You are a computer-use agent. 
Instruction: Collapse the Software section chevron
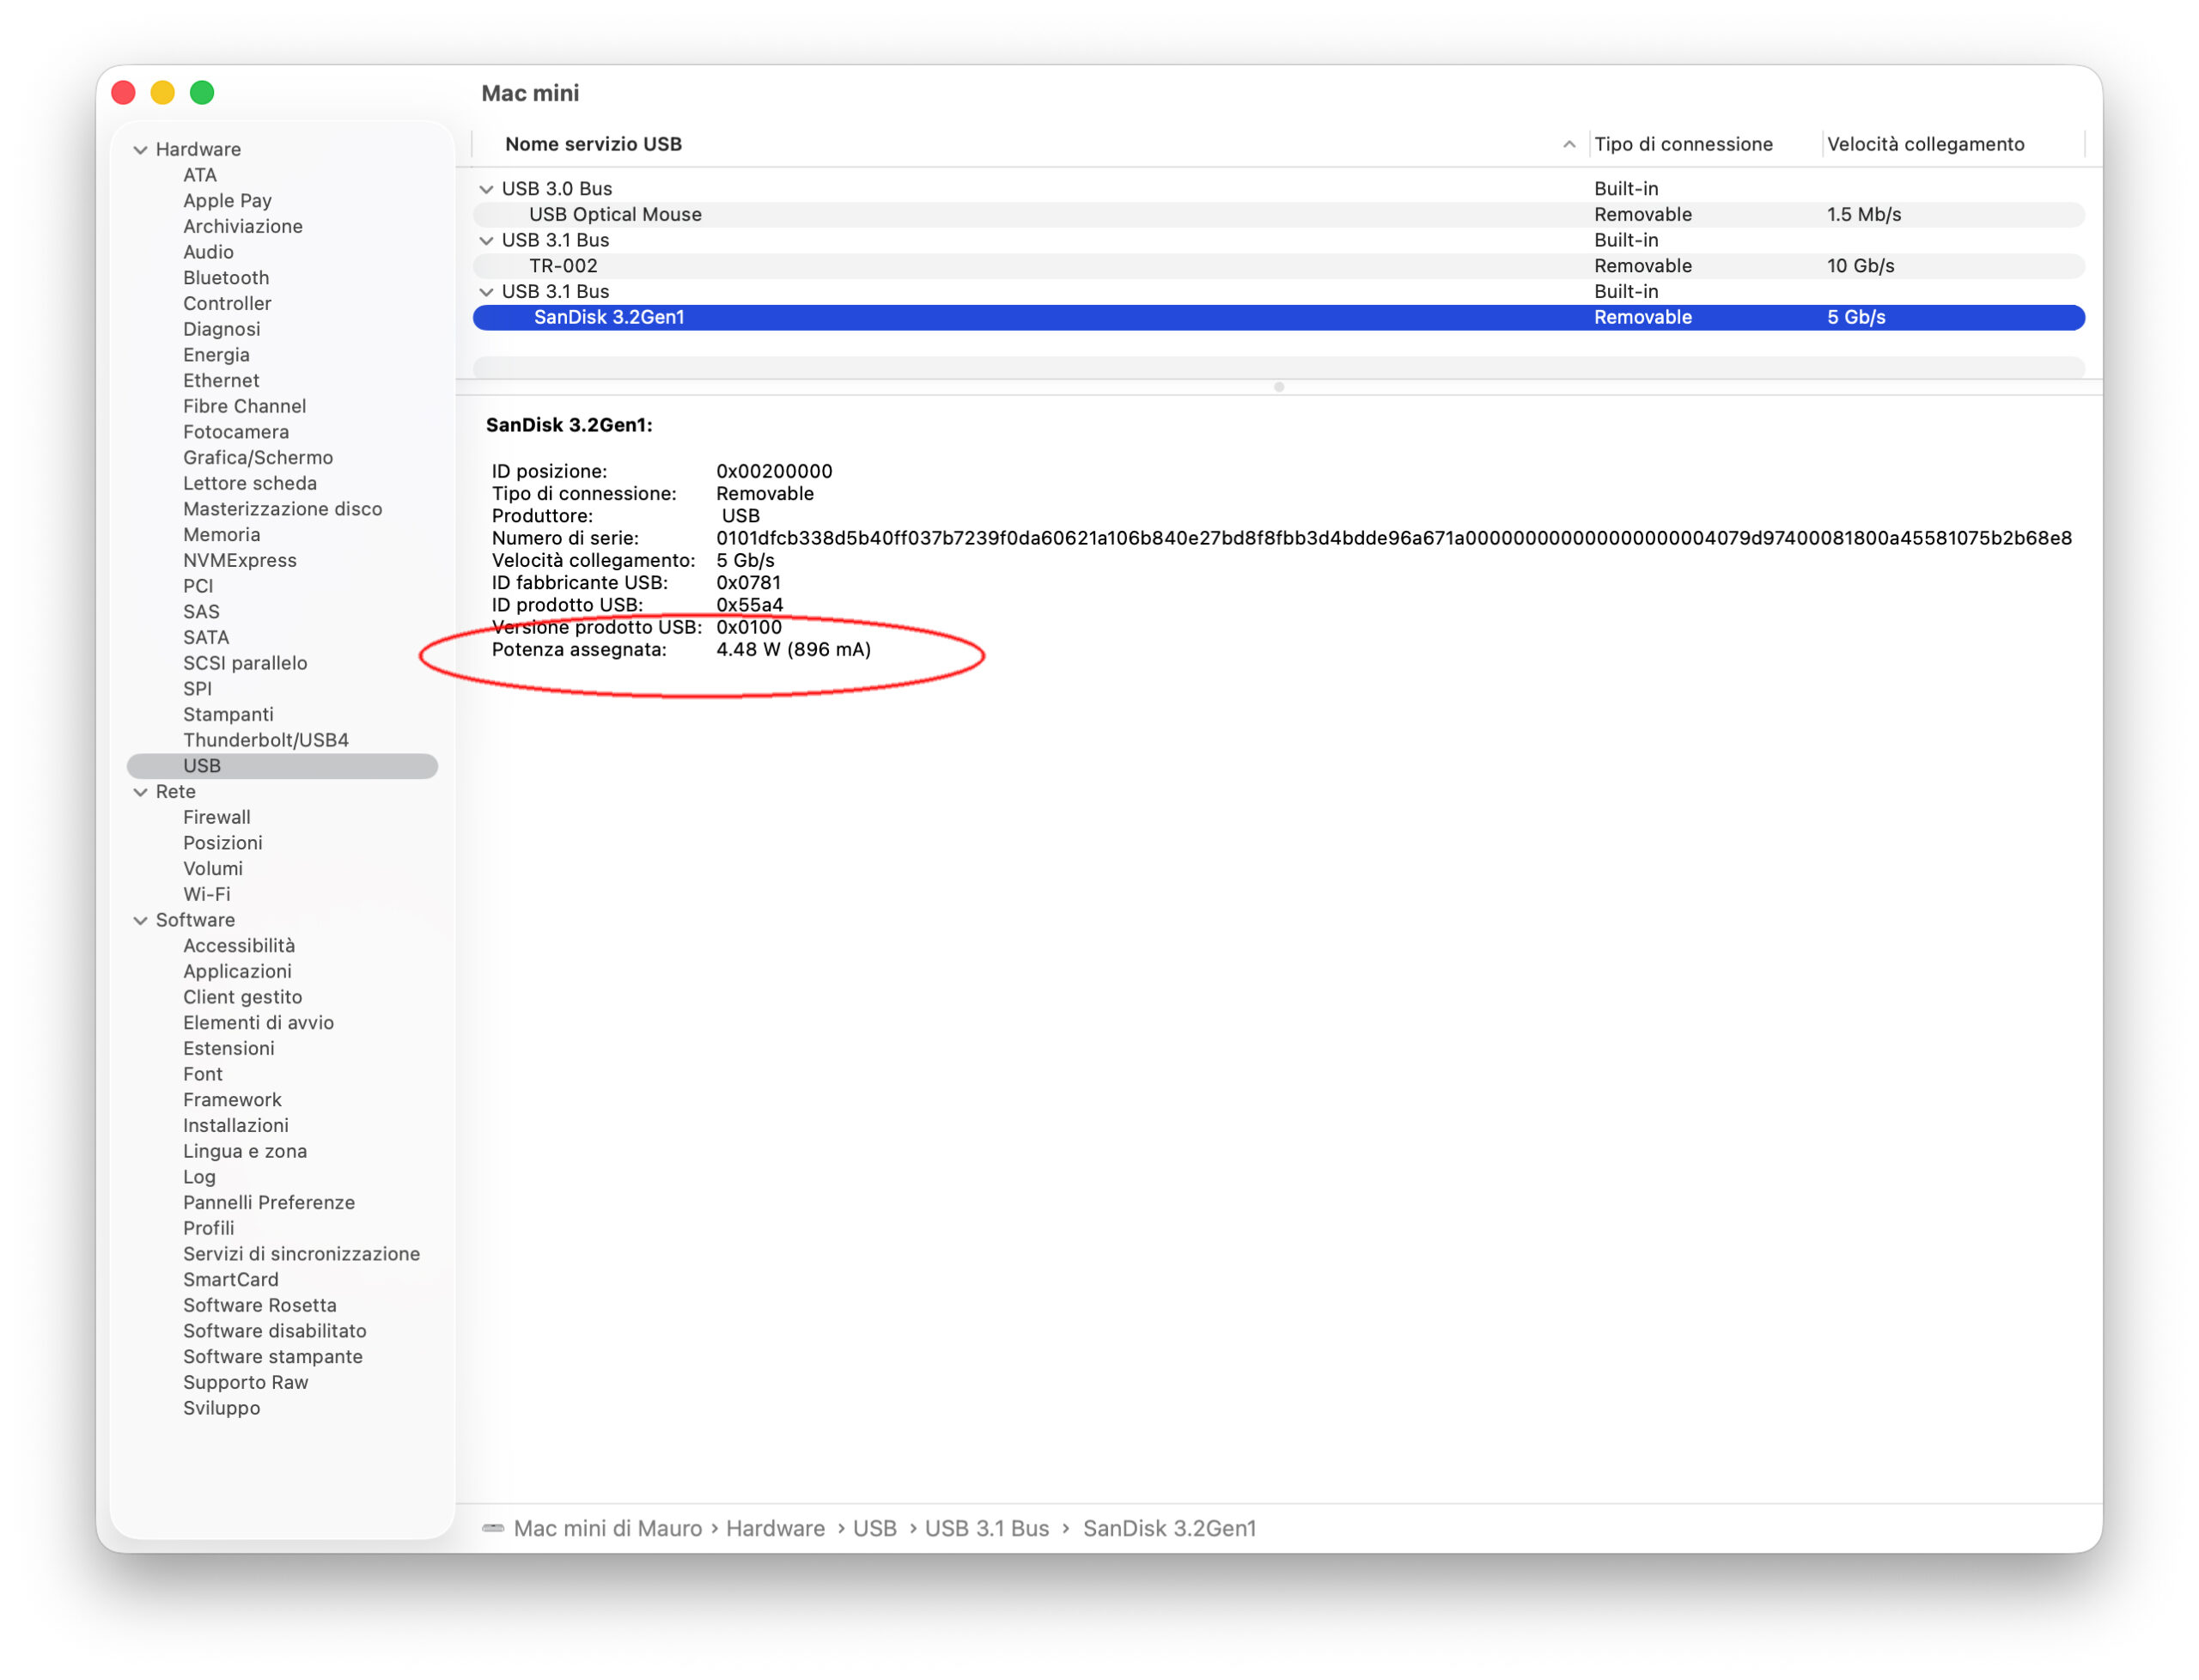coord(141,921)
